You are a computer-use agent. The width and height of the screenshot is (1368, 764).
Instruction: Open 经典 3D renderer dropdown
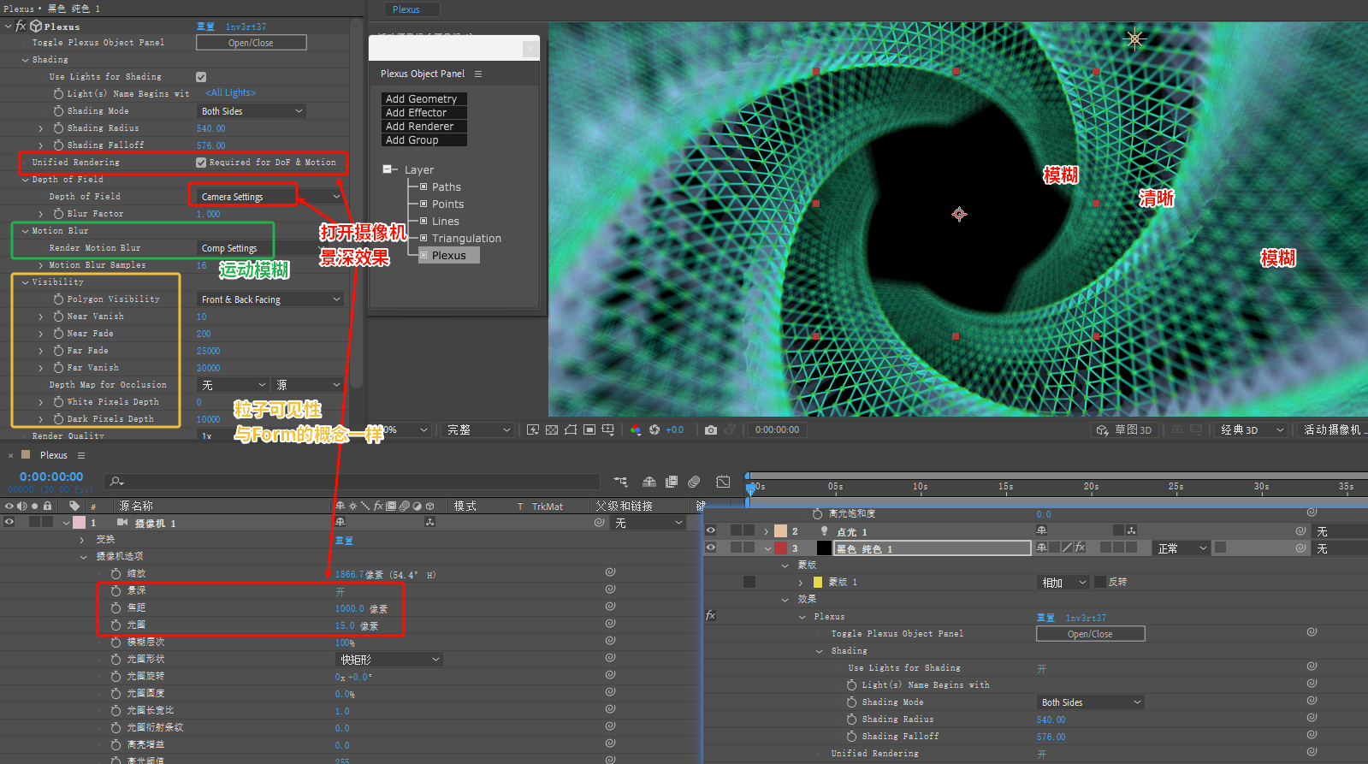(x=1253, y=429)
